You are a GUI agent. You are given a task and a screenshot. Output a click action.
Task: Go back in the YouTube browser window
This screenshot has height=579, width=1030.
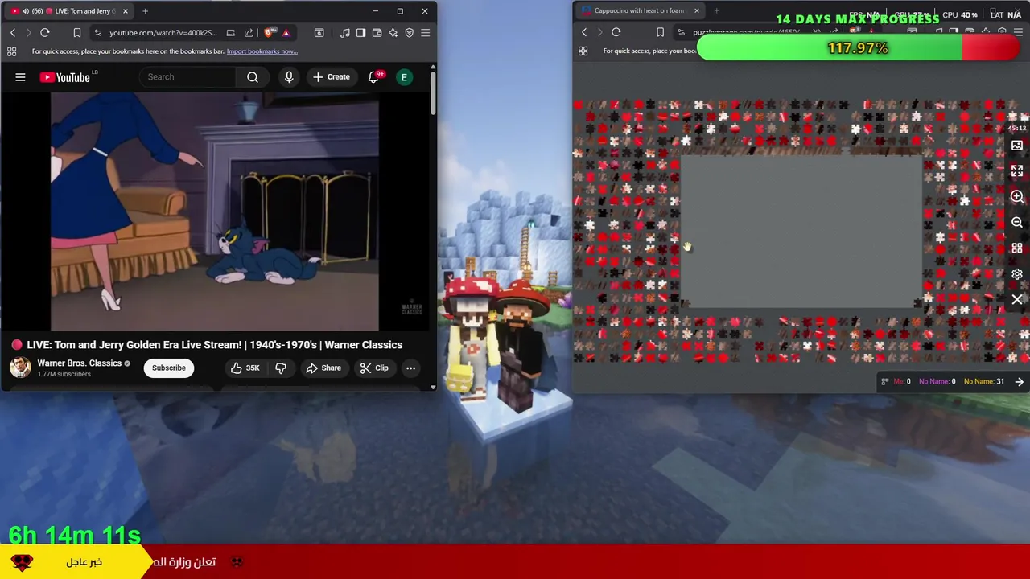(x=13, y=33)
